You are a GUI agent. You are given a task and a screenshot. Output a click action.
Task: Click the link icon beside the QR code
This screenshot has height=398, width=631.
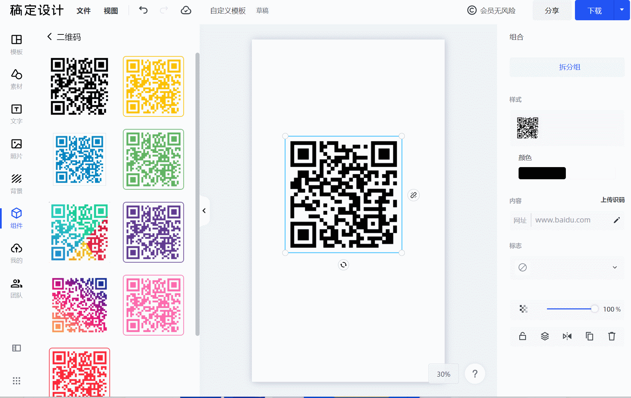coord(414,195)
